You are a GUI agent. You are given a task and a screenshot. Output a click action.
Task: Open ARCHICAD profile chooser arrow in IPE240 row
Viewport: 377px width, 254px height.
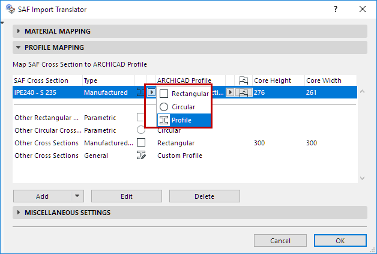[x=230, y=92]
